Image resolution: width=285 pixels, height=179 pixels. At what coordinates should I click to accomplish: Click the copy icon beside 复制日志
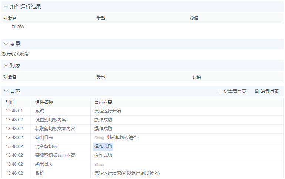[x=257, y=91]
